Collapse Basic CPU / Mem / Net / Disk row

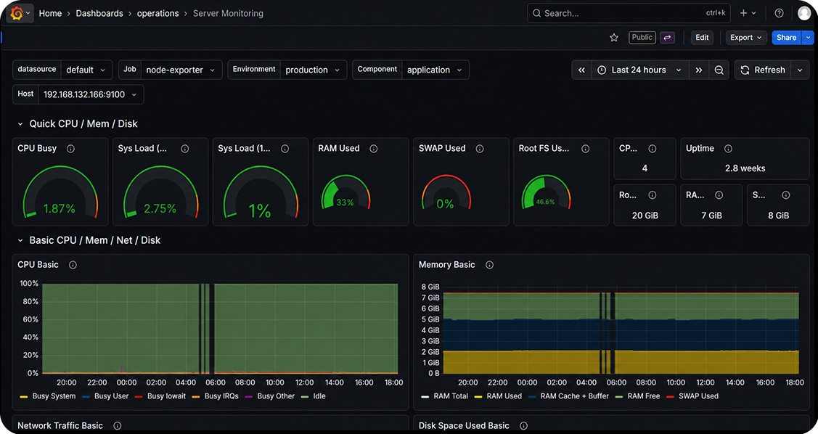coord(20,240)
